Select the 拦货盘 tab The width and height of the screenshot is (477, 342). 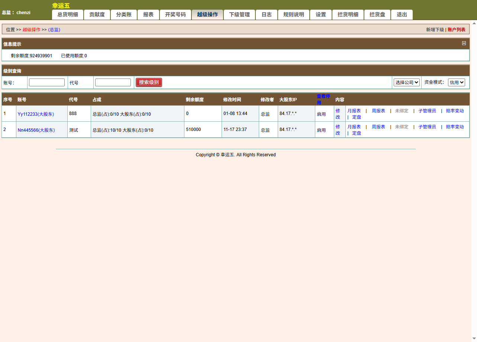pyautogui.click(x=377, y=15)
